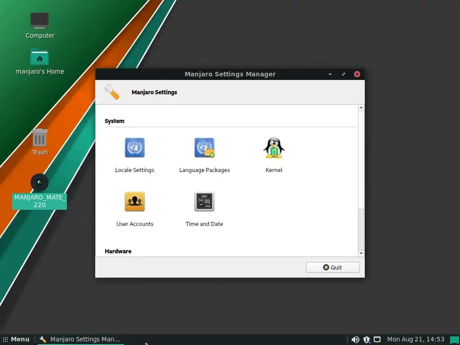The image size is (460, 345).
Task: Open the User Accounts icon
Action: 135,202
